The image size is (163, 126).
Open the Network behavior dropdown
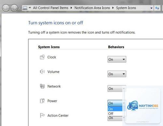click(117, 88)
